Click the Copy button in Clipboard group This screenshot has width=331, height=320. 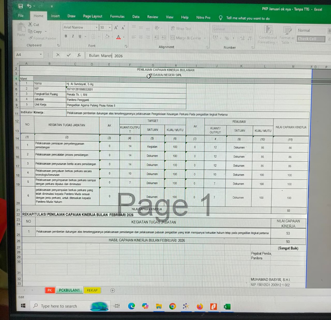tap(37, 31)
